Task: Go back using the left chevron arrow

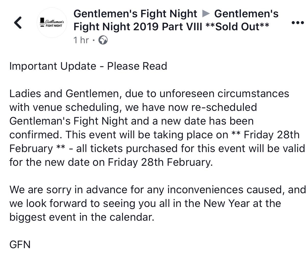Action: 18,23
